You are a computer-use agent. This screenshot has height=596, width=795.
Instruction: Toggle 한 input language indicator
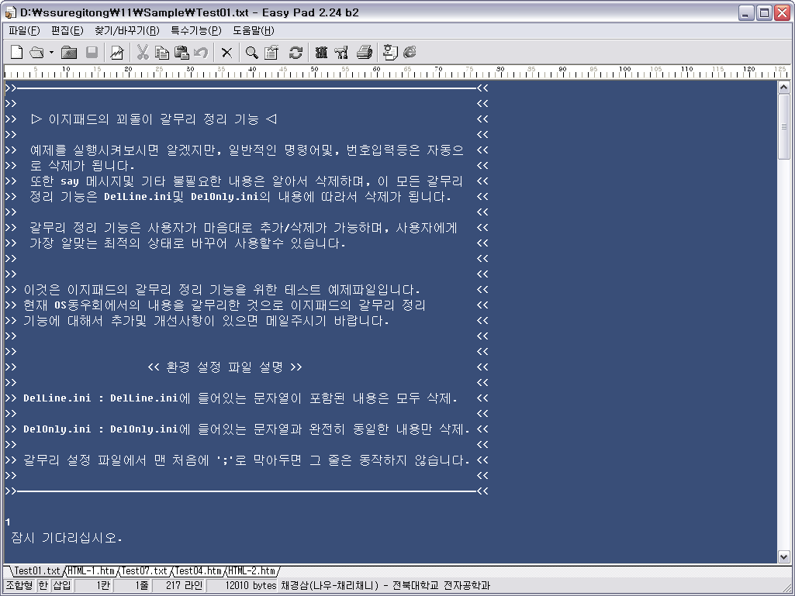pyautogui.click(x=43, y=585)
